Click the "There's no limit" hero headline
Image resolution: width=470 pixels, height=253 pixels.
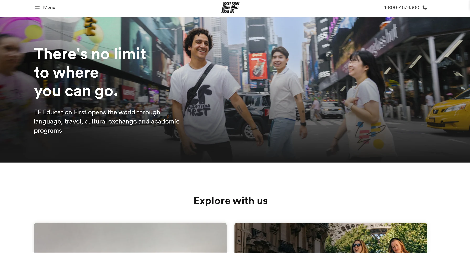(x=90, y=72)
